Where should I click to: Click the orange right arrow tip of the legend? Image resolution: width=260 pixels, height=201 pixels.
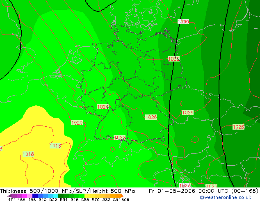click(122, 196)
